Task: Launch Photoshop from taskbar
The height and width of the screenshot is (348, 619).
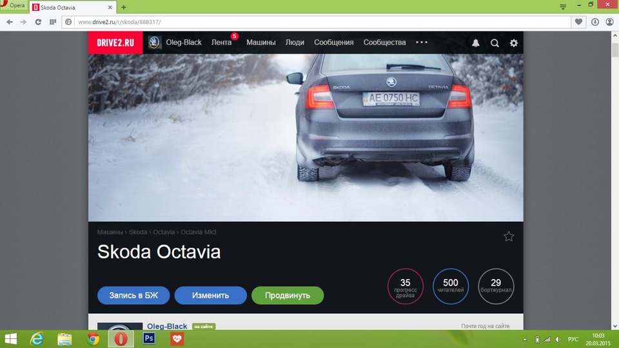Action: click(149, 338)
